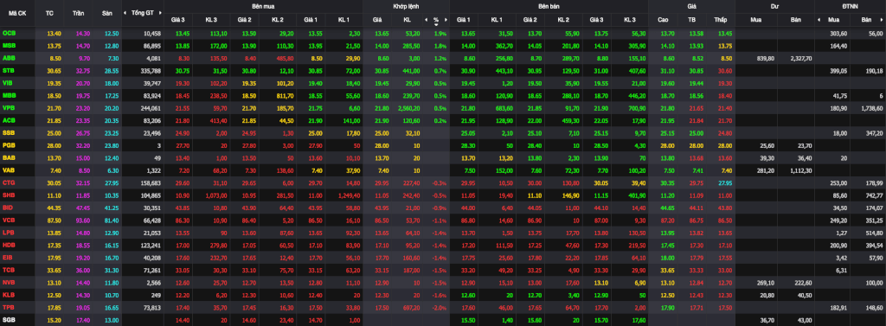Open the VAB stock symbol
Image resolution: width=886 pixels, height=326 pixels.
pyautogui.click(x=9, y=169)
